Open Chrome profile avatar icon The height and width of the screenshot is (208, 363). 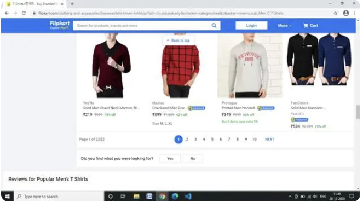tap(346, 13)
